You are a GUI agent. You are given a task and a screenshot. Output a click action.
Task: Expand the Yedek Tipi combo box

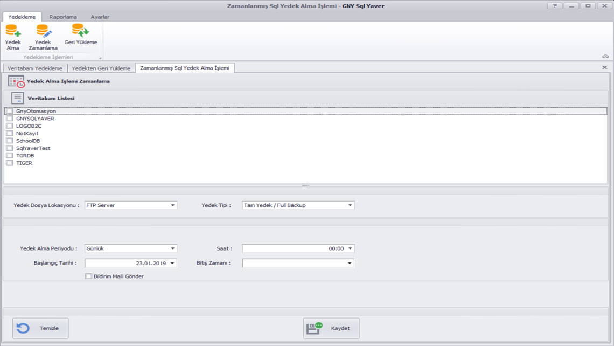click(x=350, y=205)
